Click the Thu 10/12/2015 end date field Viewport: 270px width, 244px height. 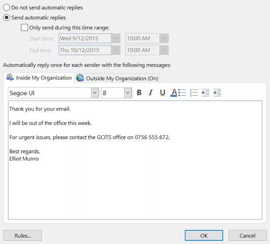pos(85,50)
